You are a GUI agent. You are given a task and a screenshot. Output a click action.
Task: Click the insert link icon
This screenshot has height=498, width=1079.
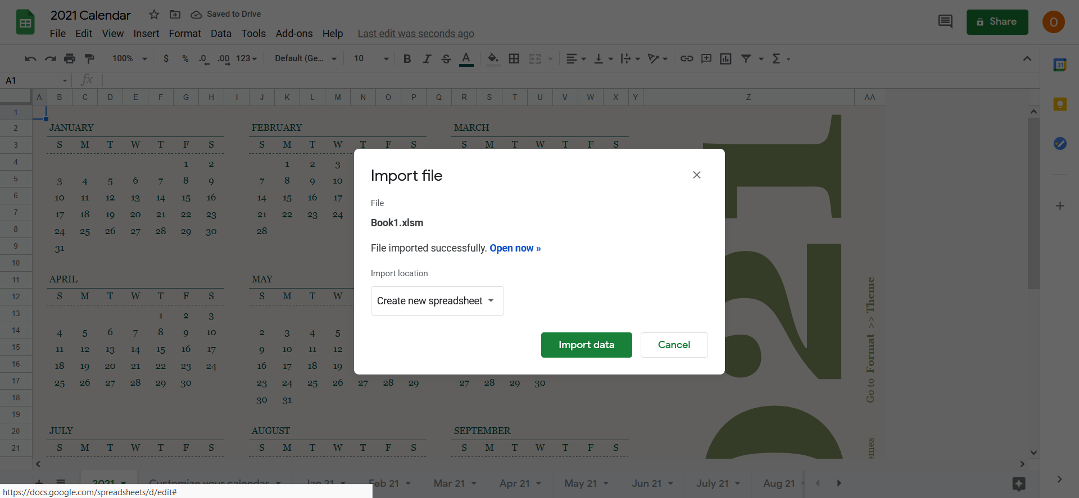coord(686,58)
